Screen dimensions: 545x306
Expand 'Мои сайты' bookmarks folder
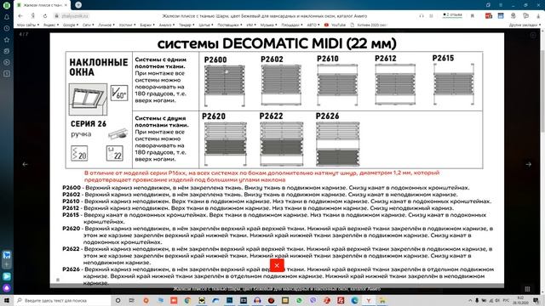[x=28, y=25]
